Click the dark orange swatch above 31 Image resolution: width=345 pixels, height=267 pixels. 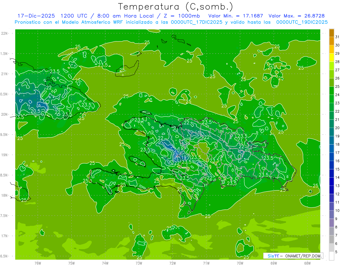[x=331, y=33]
